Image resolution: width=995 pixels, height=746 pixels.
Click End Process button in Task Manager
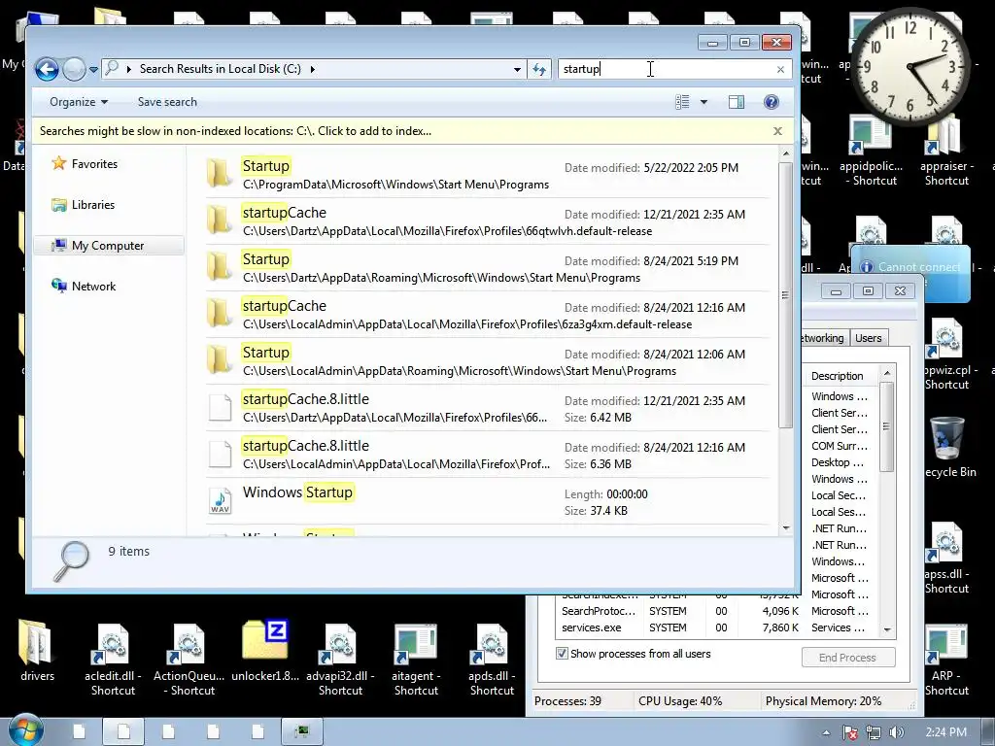coord(847,658)
